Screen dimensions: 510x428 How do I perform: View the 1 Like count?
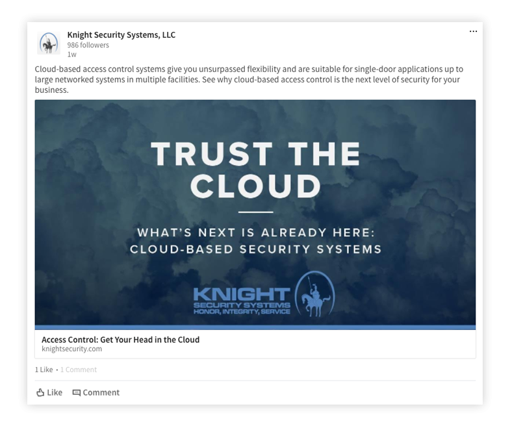(x=44, y=370)
